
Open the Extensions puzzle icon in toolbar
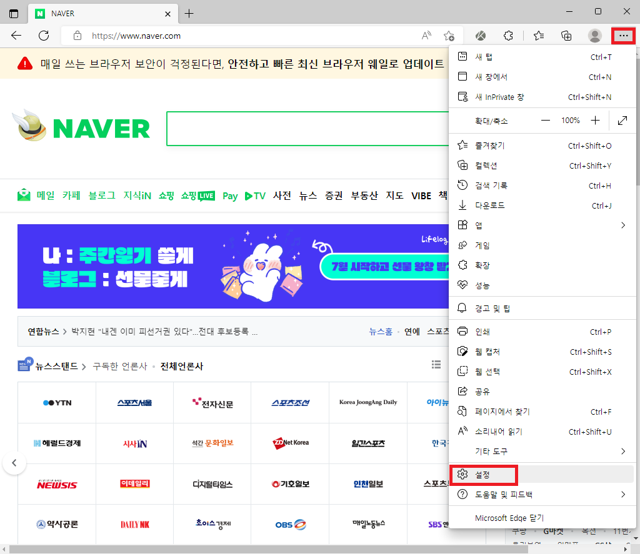[508, 36]
